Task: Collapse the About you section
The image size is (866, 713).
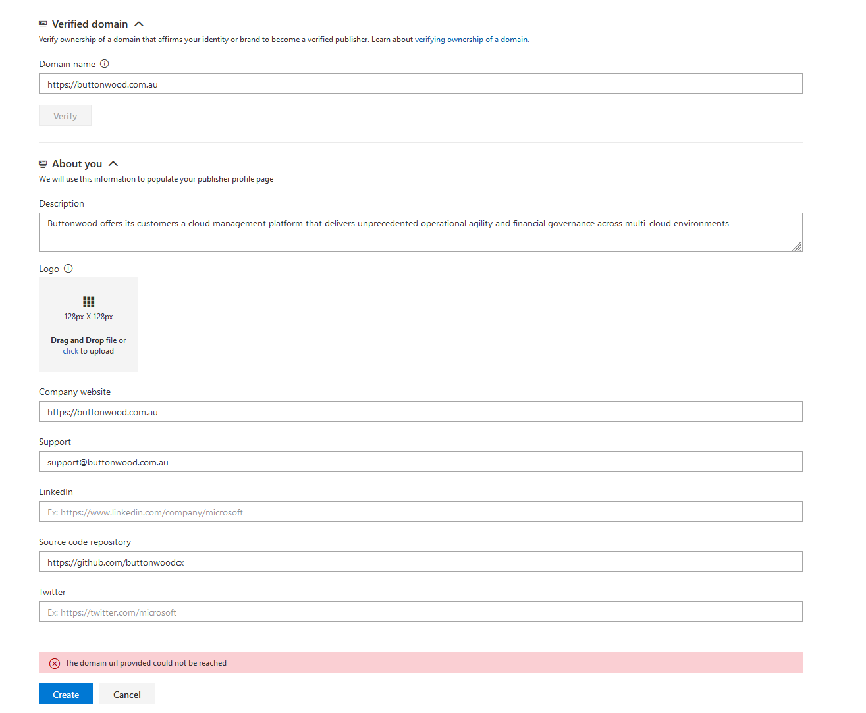Action: tap(113, 163)
